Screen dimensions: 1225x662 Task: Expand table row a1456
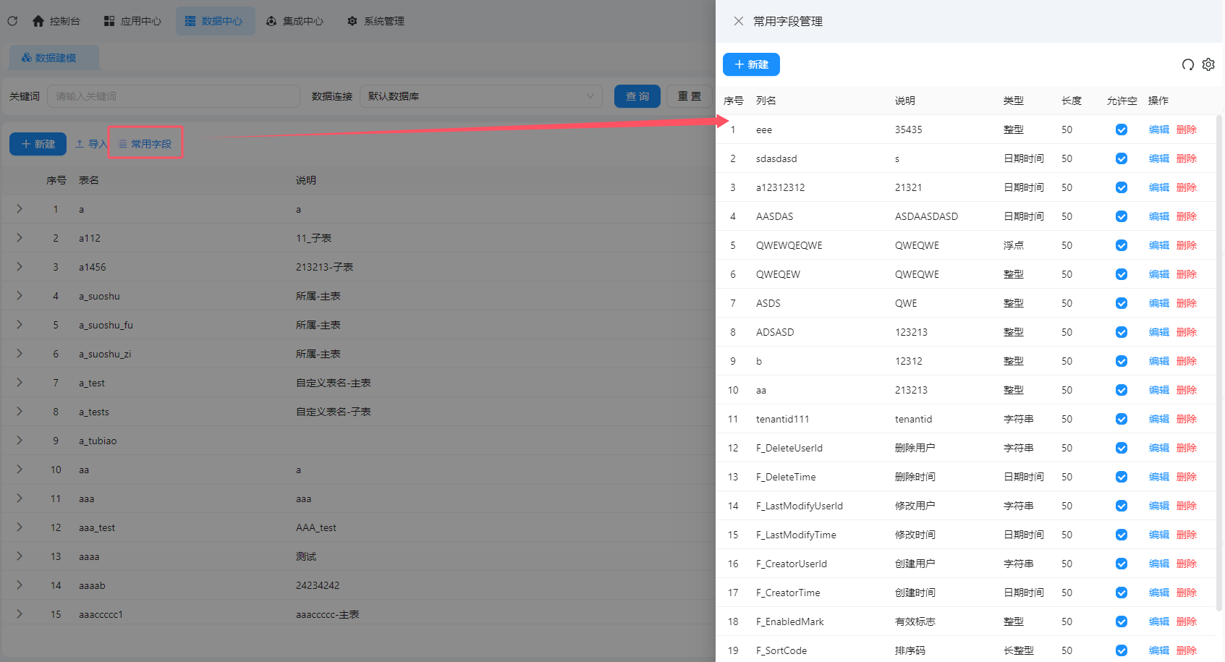[x=20, y=267]
